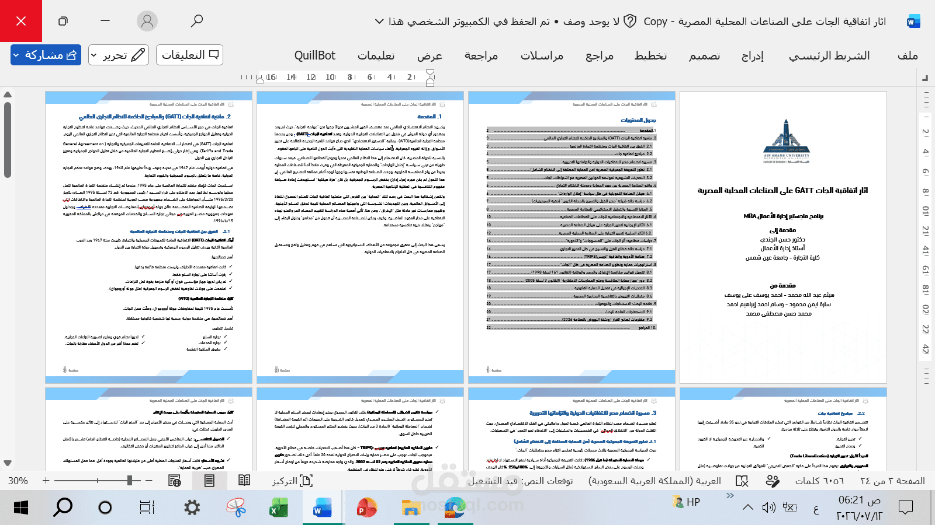Switch to Read Mode view icon
935x525 pixels.
[244, 481]
